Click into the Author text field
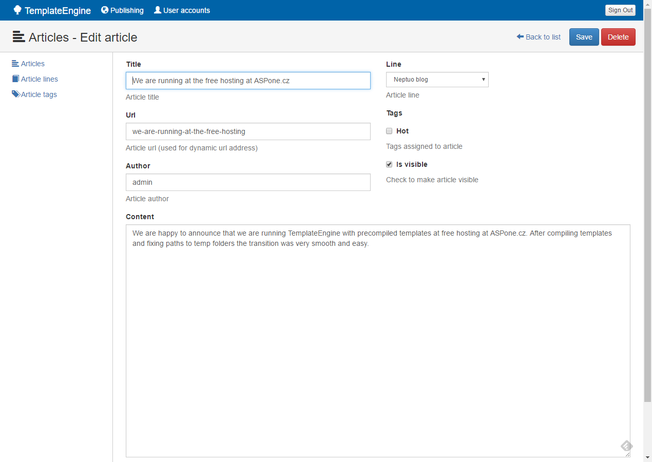The image size is (652, 462). pos(248,182)
